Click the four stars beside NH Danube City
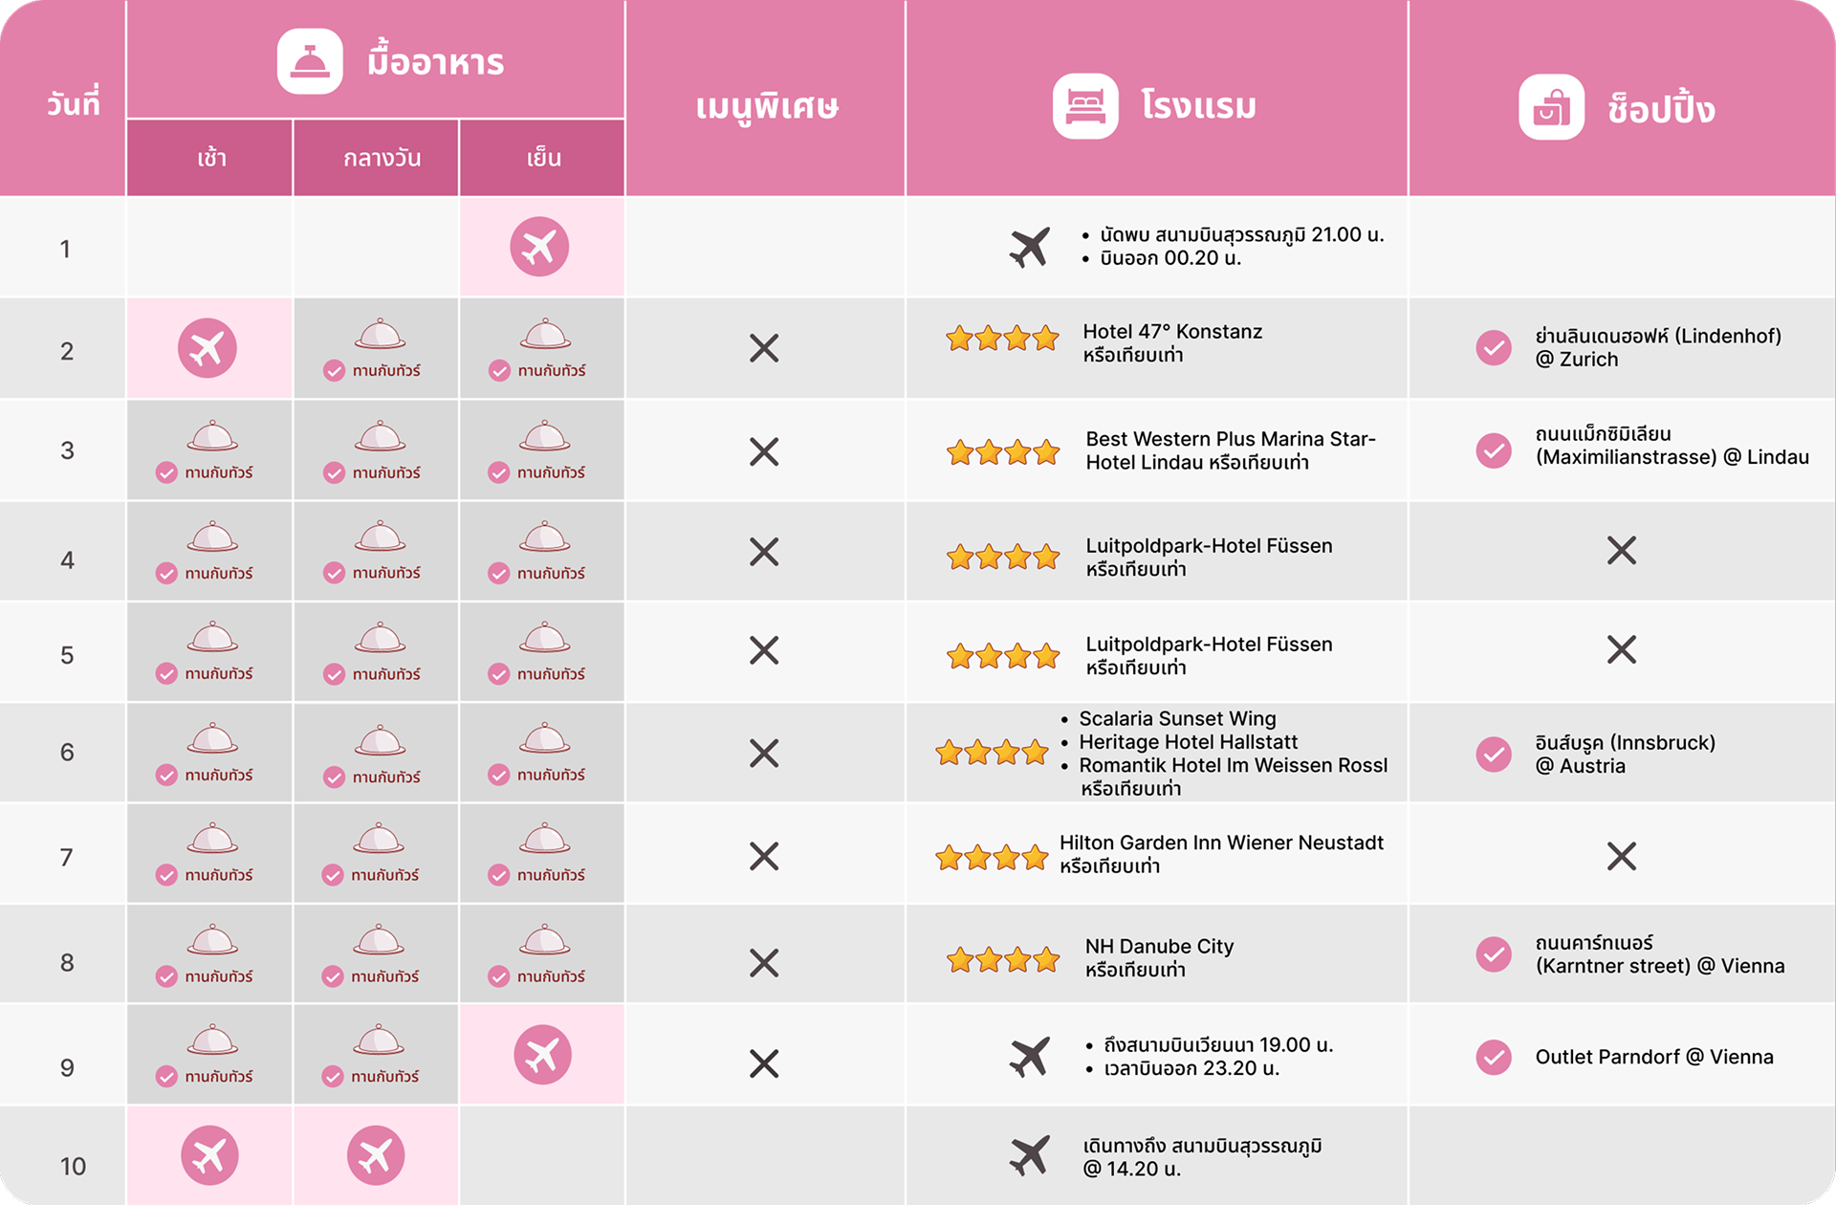The width and height of the screenshot is (1836, 1205). 1003,959
